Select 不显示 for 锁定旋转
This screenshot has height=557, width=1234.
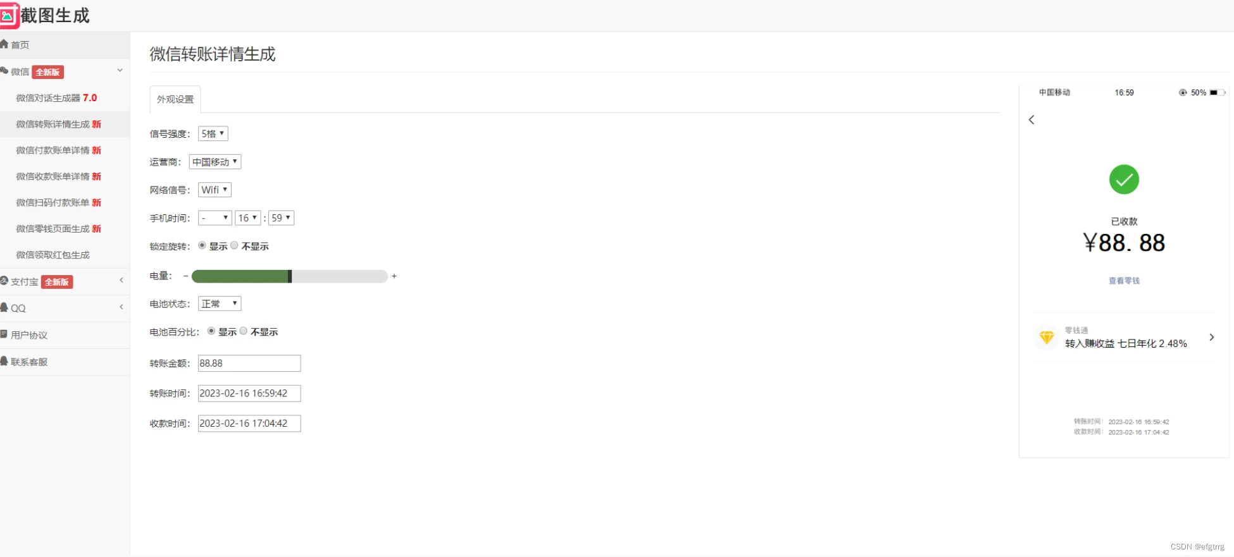[x=235, y=245]
